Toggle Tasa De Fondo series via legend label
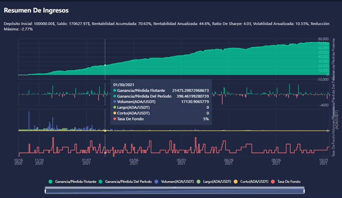This screenshot has width=342, height=198. pyautogui.click(x=289, y=181)
